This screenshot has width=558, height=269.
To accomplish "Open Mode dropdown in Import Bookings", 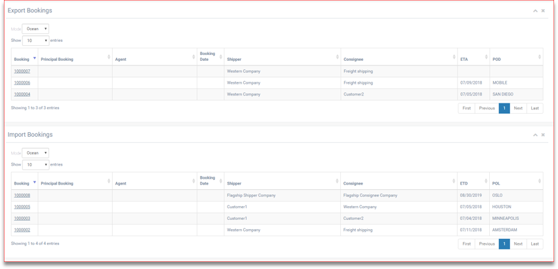I will coord(35,153).
